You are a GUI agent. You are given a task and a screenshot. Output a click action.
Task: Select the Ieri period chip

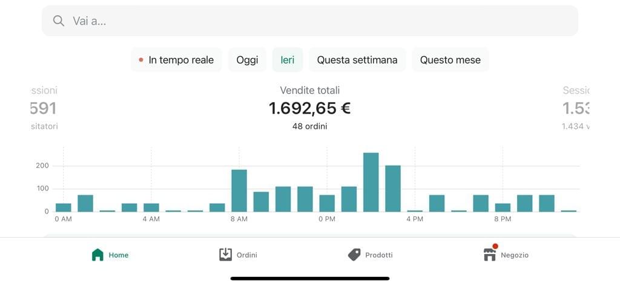tap(288, 60)
